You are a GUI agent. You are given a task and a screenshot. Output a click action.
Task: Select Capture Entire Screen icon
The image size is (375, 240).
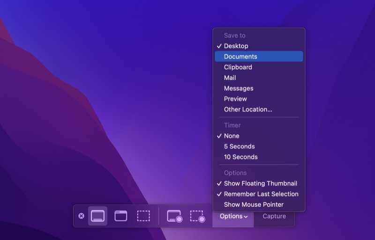97,216
